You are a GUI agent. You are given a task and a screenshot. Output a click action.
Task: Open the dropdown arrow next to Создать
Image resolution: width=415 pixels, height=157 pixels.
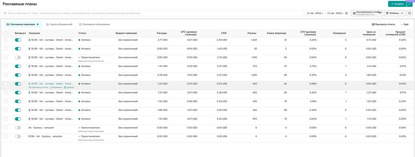409,4
